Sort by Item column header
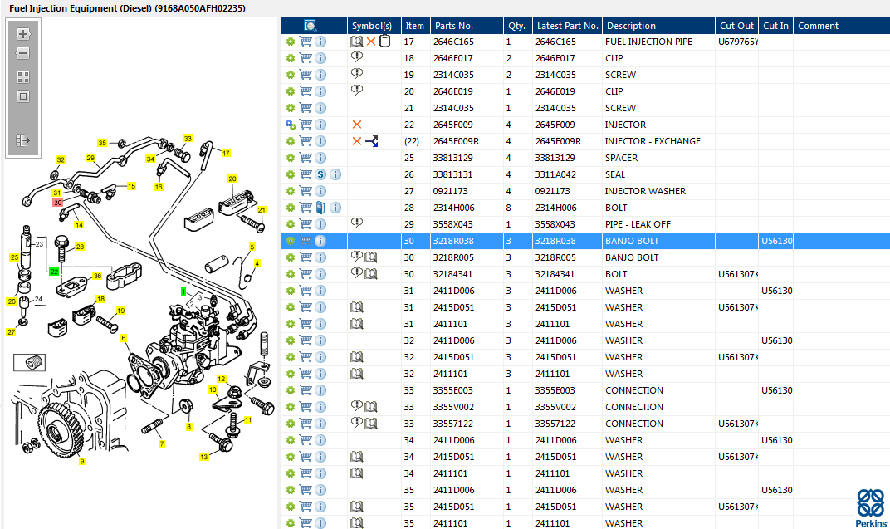 coord(415,26)
